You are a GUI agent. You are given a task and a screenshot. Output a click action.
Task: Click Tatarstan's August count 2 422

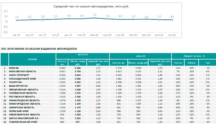[x=62, y=82]
